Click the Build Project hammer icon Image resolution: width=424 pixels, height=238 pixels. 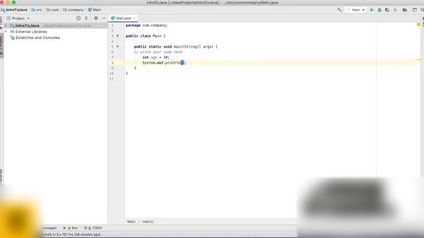(339, 10)
